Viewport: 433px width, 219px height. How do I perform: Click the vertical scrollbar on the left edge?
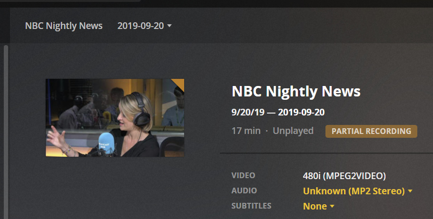6,132
